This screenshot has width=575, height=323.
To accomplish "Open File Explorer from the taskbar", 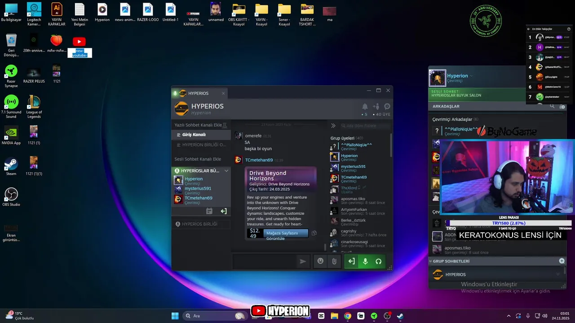I will 334,316.
